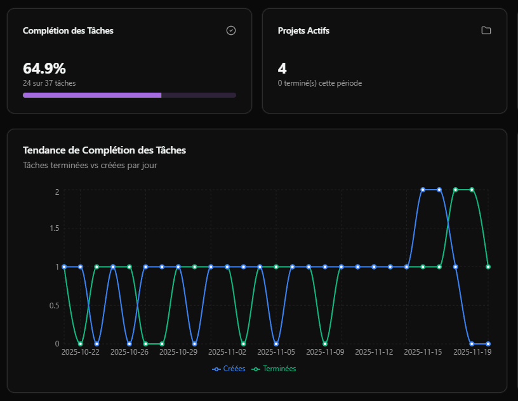518x401 pixels.
Task: Select the 2025-10-22 x-axis date label
Action: (x=81, y=352)
